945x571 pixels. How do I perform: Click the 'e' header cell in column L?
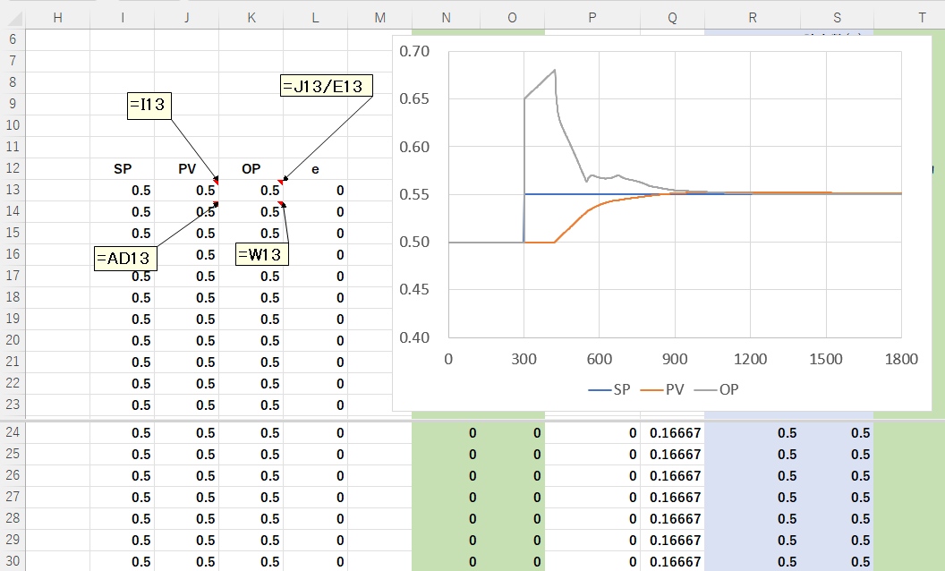click(315, 168)
